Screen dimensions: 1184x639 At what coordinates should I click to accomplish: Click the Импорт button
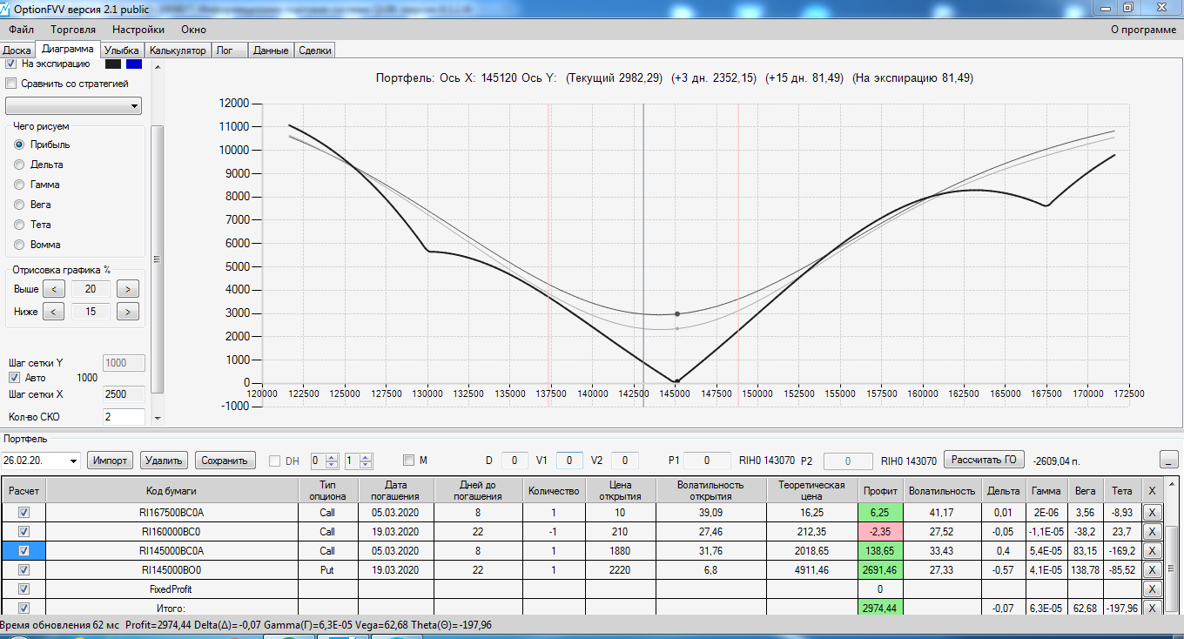coord(111,461)
